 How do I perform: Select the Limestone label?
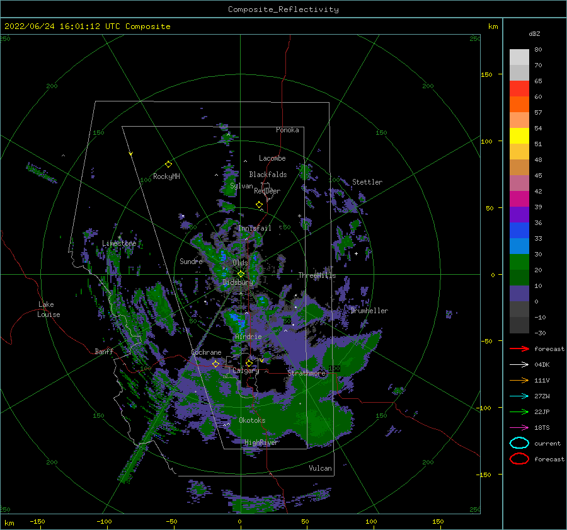pyautogui.click(x=119, y=243)
